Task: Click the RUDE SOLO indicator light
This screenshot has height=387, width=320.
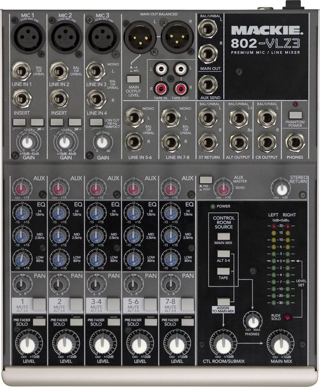Action: (287, 317)
